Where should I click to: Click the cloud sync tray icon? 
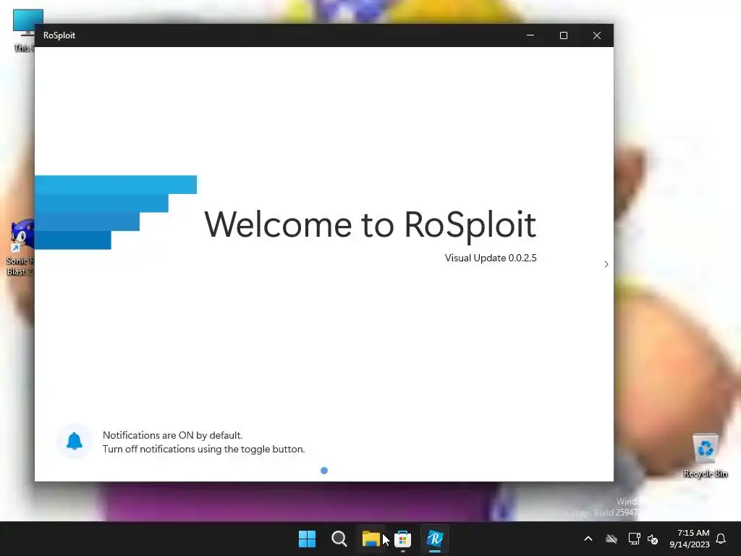click(x=611, y=539)
